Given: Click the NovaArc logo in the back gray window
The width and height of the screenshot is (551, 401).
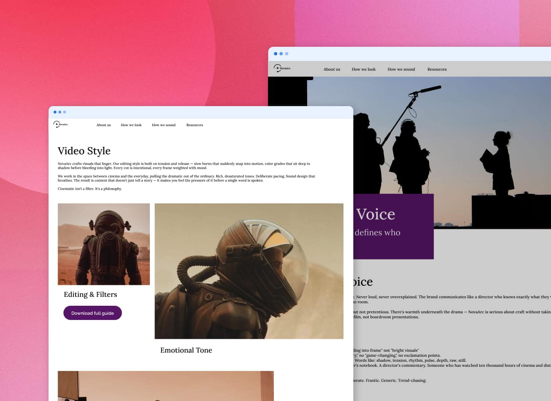Looking at the screenshot, I should 282,69.
